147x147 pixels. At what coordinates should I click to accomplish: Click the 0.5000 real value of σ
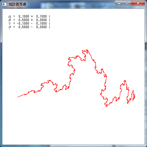pos(24,27)
